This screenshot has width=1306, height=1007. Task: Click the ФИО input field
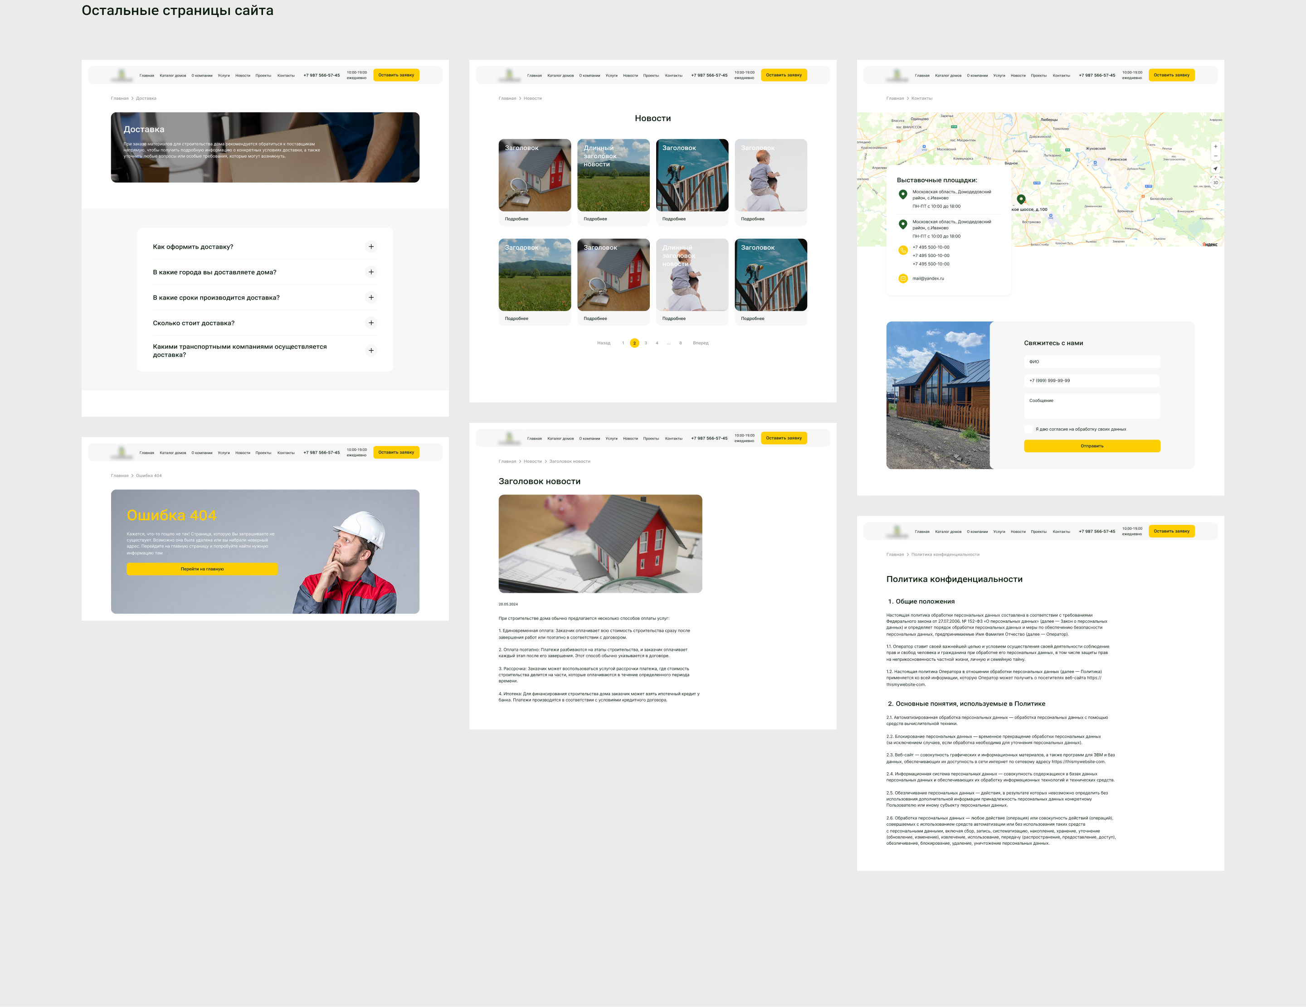point(1092,362)
